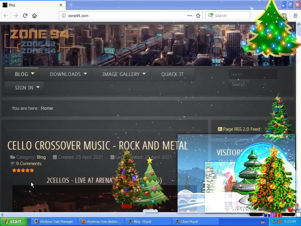Click the horizontal scrollbar left arrow
301x226 pixels.
2,215
